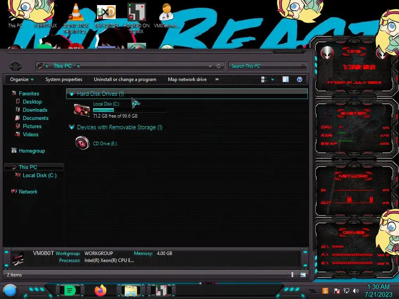Screen dimensions: 399x299
Task: Click the WORKGROUP value text
Action: (99, 253)
